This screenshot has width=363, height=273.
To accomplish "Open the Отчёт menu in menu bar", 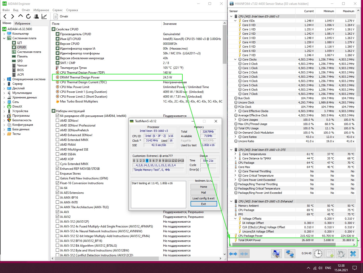I will click(x=26, y=10).
